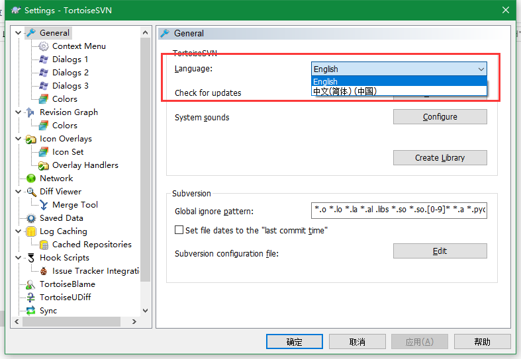This screenshot has height=359, width=521.
Task: Open Context Menu settings page
Action: [79, 46]
